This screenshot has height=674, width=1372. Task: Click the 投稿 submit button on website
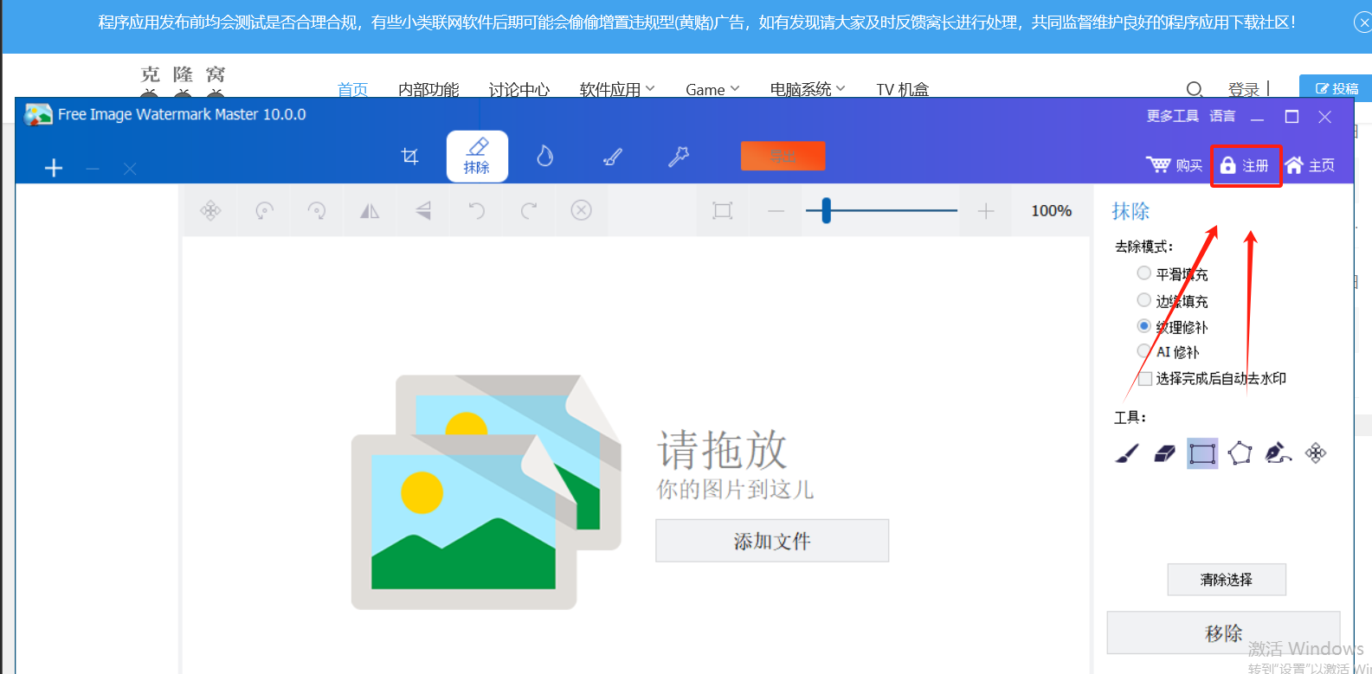pos(1336,87)
